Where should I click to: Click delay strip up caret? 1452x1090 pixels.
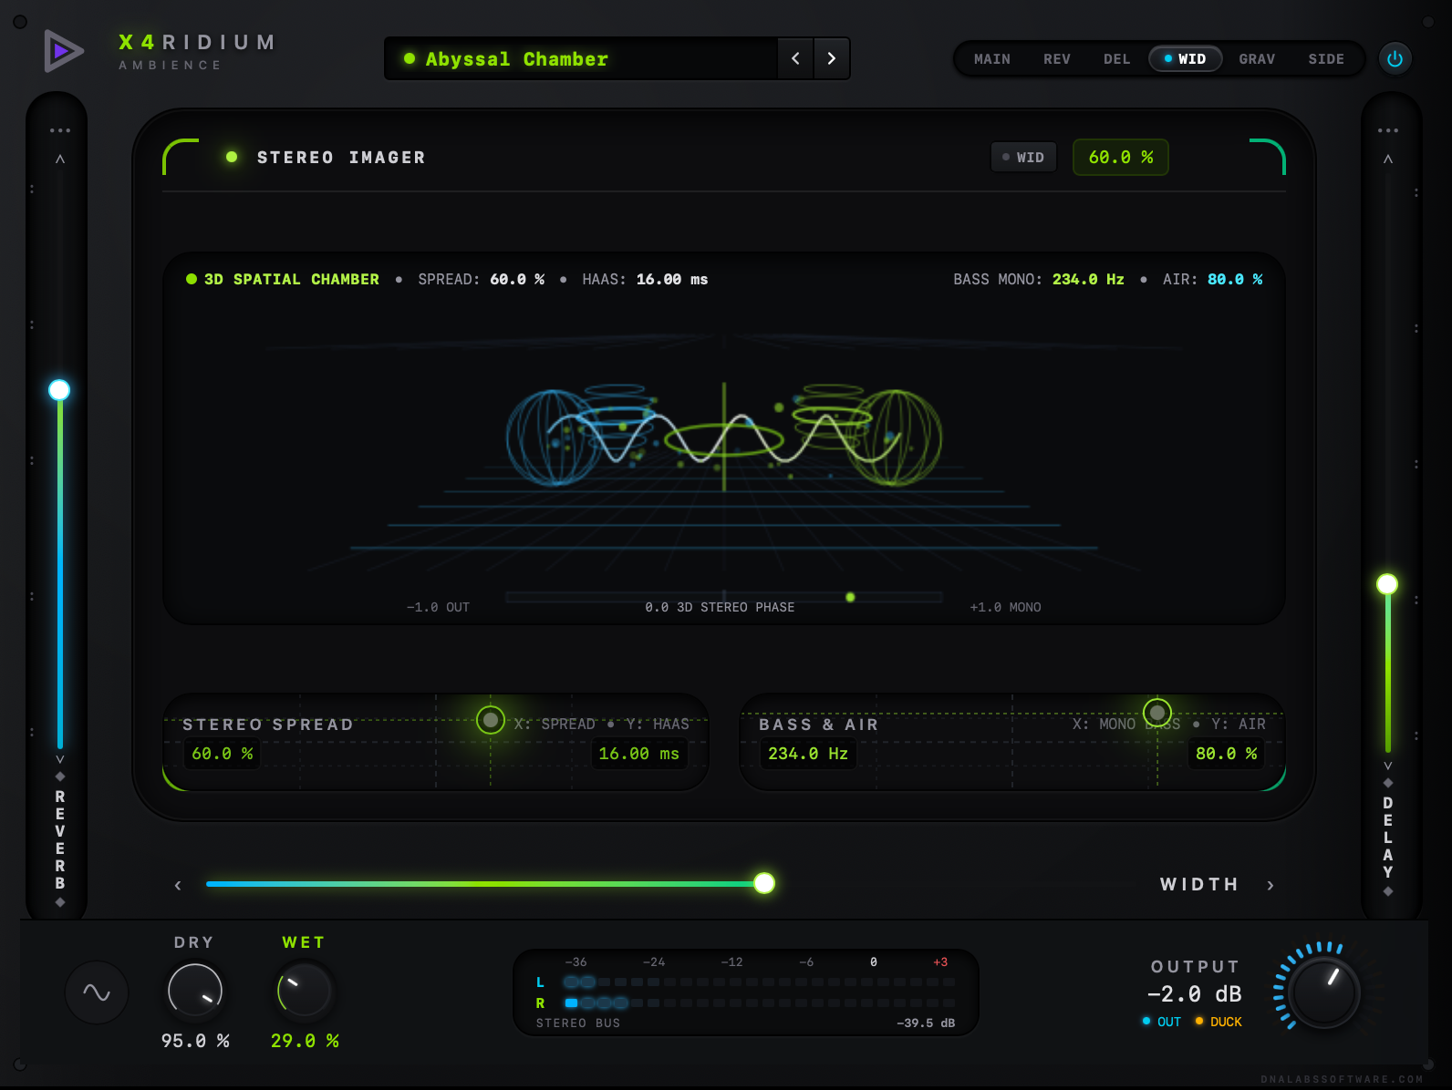pyautogui.click(x=1388, y=159)
